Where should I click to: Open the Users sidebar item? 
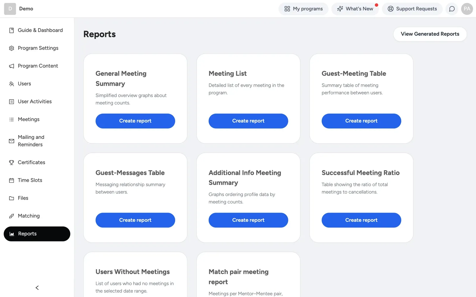37,84
